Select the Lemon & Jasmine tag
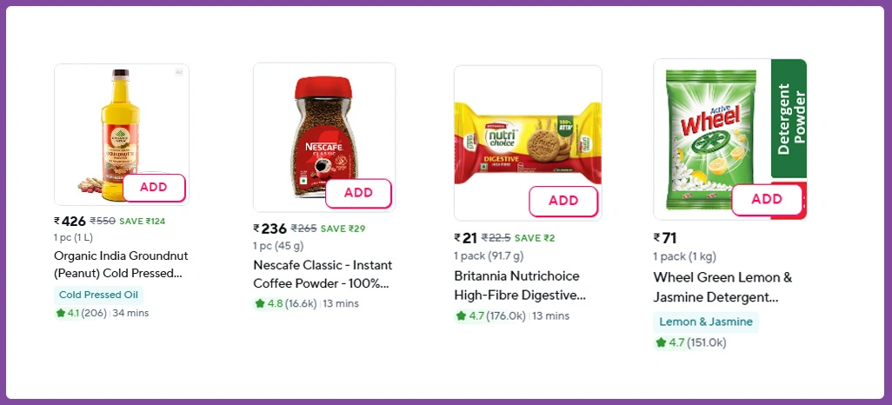 [x=706, y=322]
